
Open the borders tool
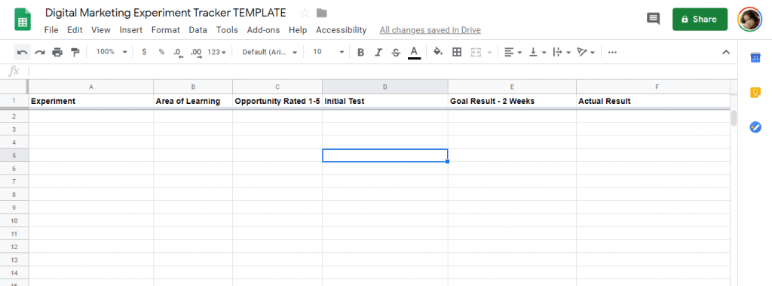tap(457, 52)
